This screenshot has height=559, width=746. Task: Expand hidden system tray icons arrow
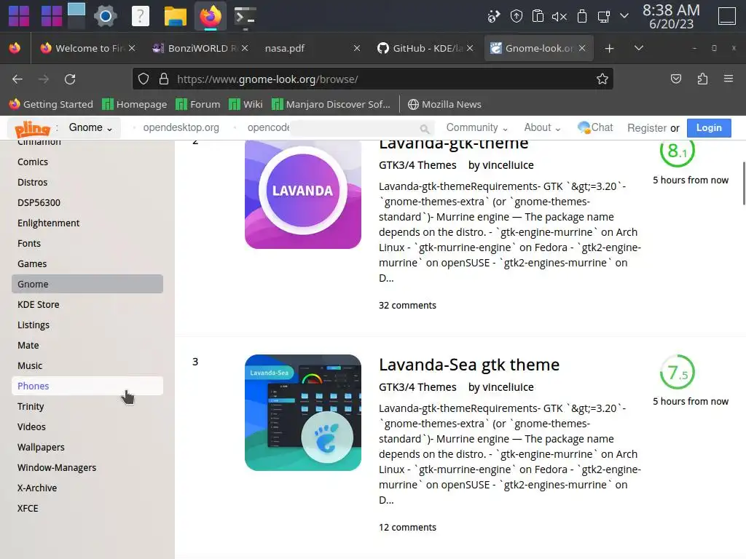pos(624,16)
